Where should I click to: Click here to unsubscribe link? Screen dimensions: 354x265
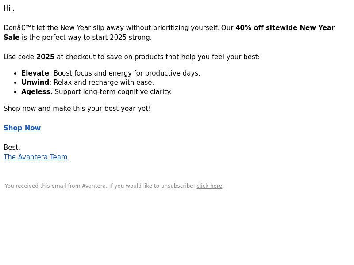(209, 185)
